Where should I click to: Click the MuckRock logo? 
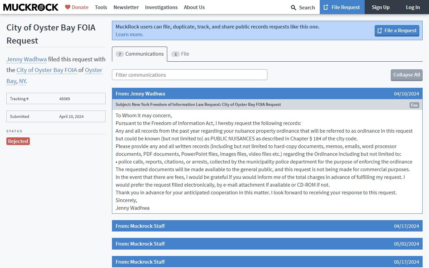pyautogui.click(x=31, y=7)
